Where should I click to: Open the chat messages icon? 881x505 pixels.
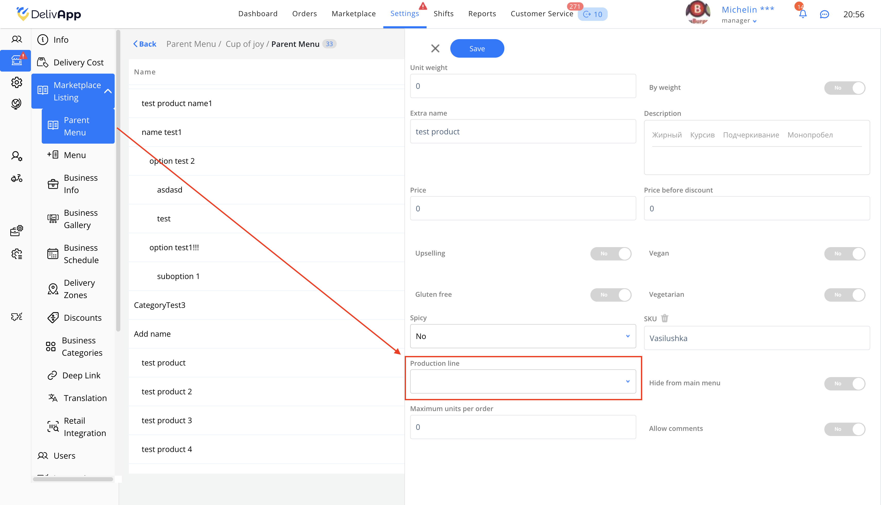pos(824,14)
